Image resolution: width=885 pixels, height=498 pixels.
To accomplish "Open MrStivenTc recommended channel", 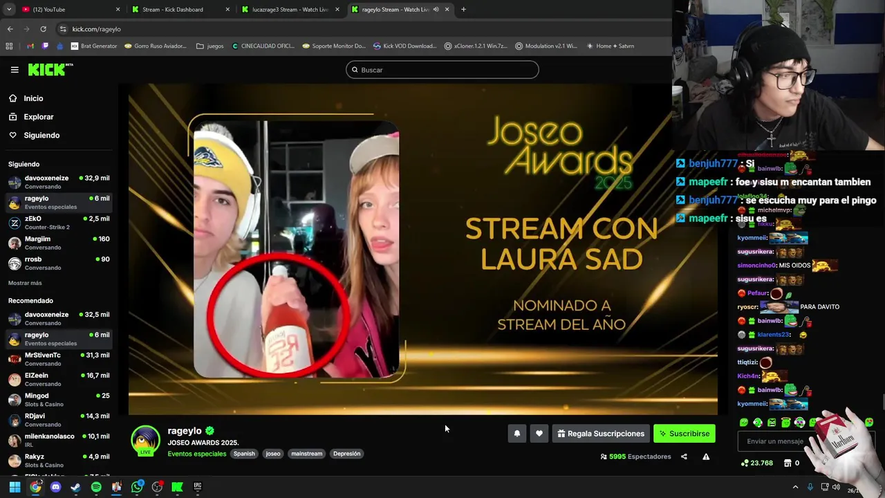I will pyautogui.click(x=59, y=359).
